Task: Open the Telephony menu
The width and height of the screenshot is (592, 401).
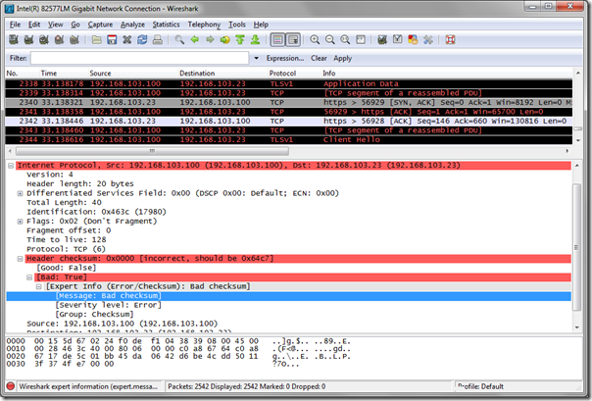Action: point(204,25)
